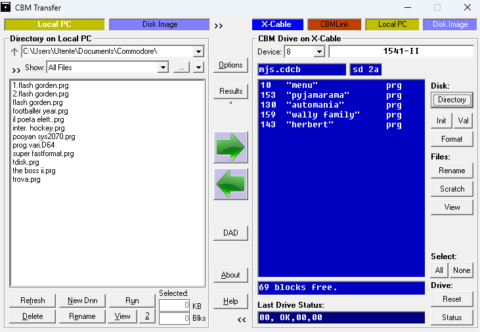This screenshot has width=480, height=332.
Task: Select the left Disk Image tab
Action: (x=160, y=24)
